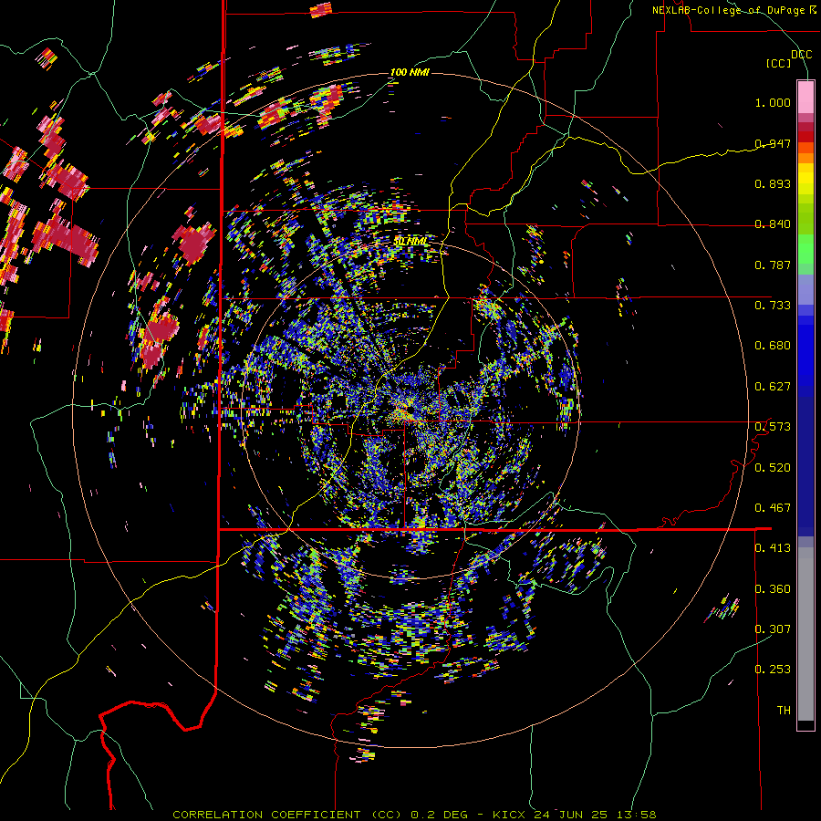Click the 1.000 value on the color scale
Image resolution: width=821 pixels, height=821 pixels.
773,102
